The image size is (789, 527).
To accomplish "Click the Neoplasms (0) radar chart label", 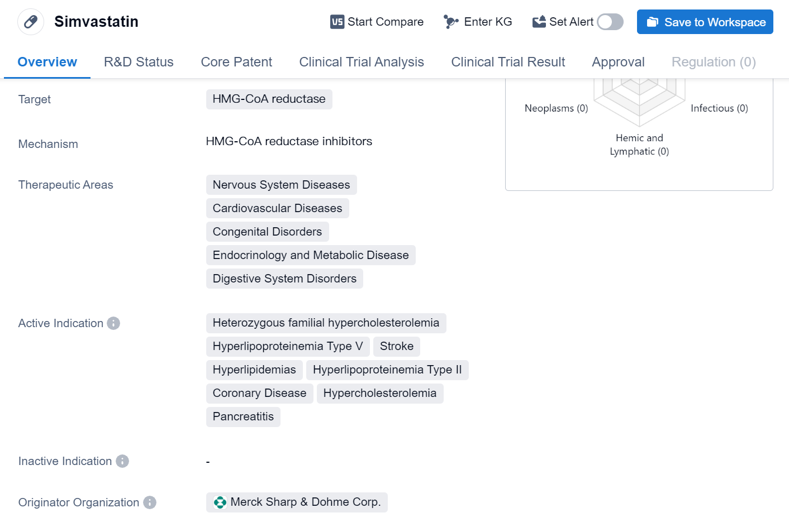I will pyautogui.click(x=556, y=108).
